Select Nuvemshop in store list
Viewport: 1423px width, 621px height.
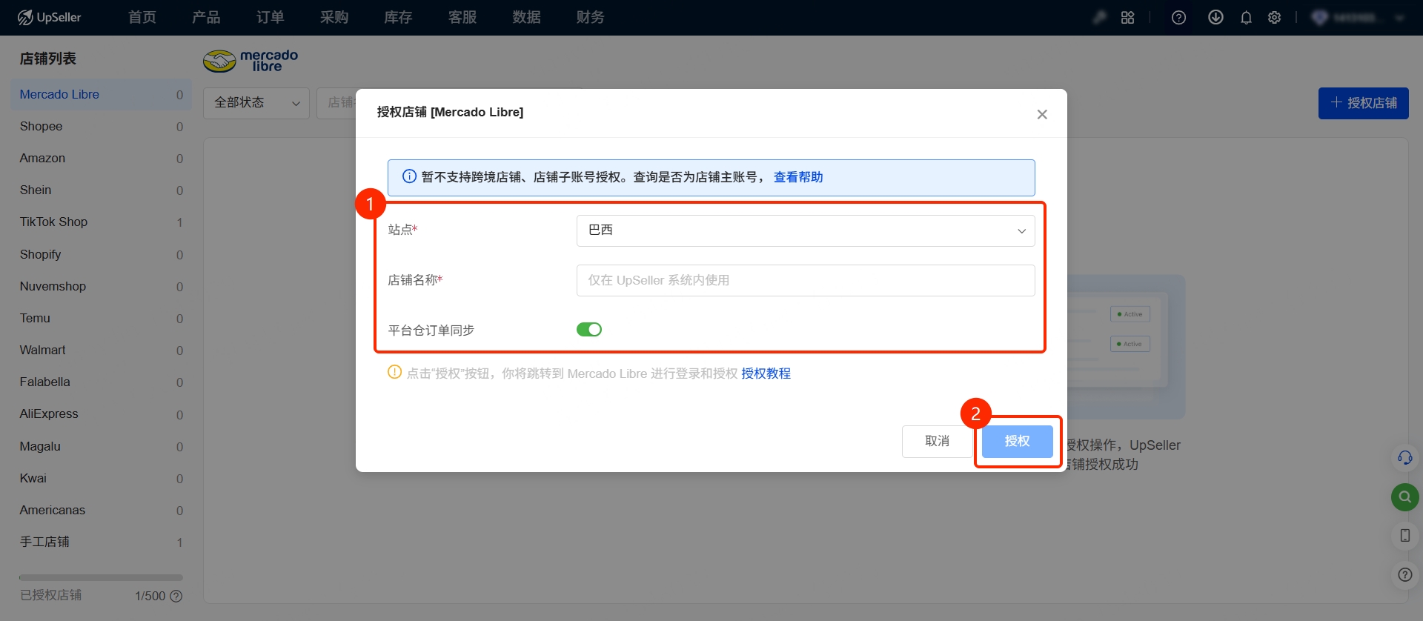point(101,287)
